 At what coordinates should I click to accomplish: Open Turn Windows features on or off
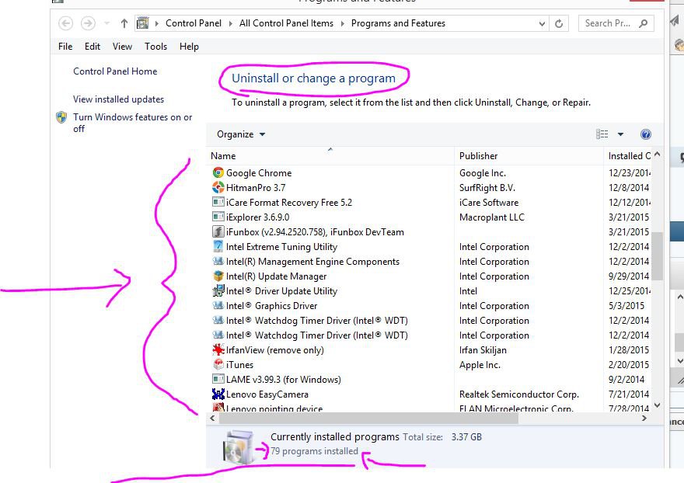(x=133, y=123)
